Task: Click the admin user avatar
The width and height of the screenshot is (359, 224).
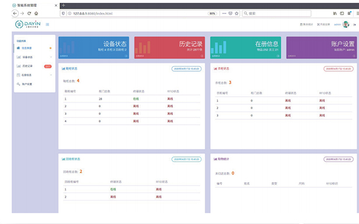Action: click(x=346, y=24)
